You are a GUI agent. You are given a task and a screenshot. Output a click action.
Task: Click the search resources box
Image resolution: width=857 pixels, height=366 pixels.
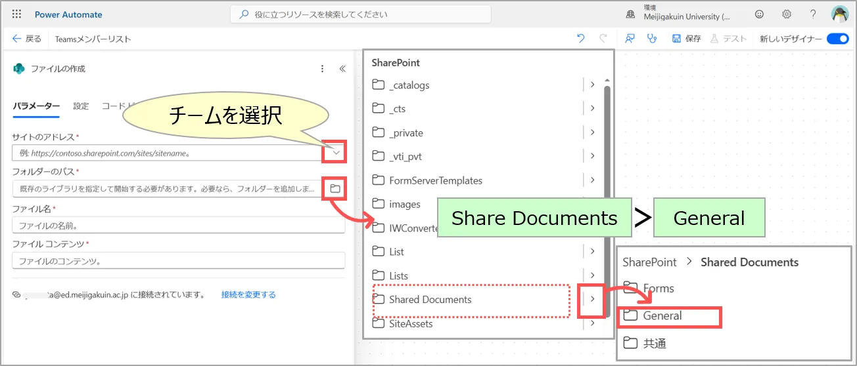[360, 14]
